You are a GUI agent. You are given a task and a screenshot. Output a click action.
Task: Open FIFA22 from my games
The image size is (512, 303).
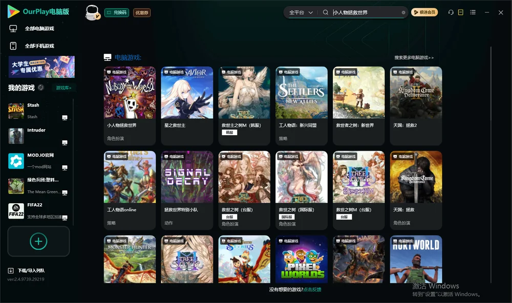click(39, 211)
